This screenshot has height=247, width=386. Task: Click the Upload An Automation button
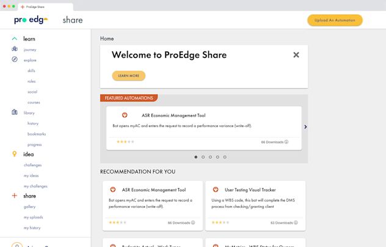335,20
